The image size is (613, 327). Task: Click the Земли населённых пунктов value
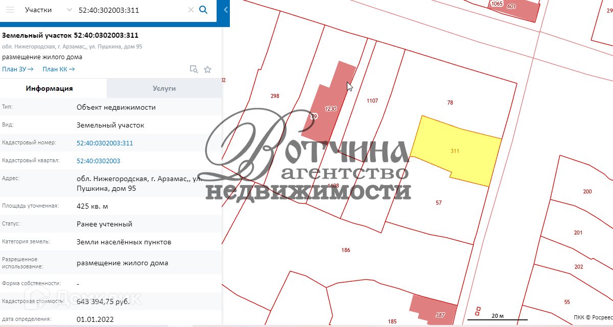pyautogui.click(x=124, y=242)
